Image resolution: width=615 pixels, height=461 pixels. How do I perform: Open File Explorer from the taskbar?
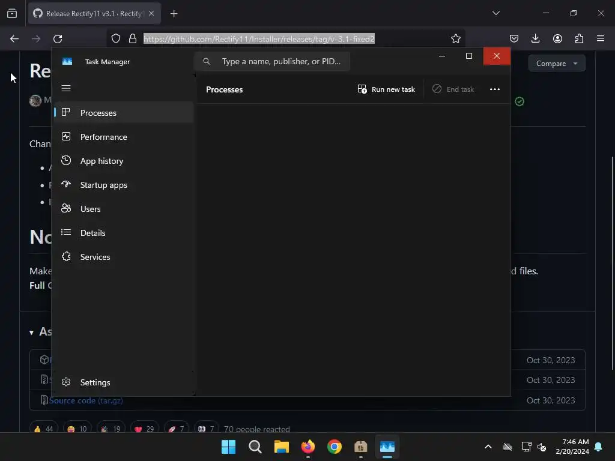pos(281,447)
